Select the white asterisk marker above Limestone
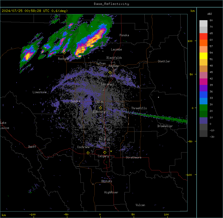This screenshot has height=218, width=223. click(40, 90)
